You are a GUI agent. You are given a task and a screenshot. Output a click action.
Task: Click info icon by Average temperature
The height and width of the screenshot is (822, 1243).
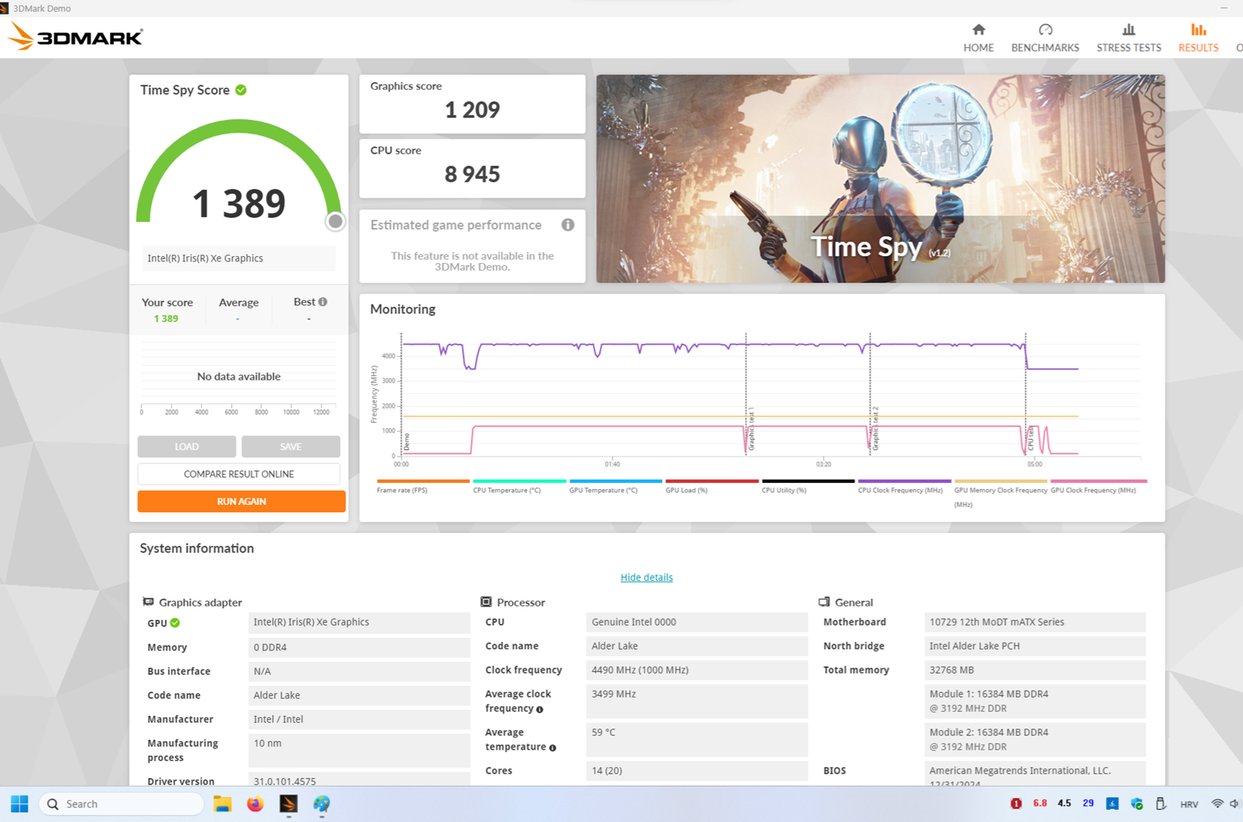tap(553, 748)
